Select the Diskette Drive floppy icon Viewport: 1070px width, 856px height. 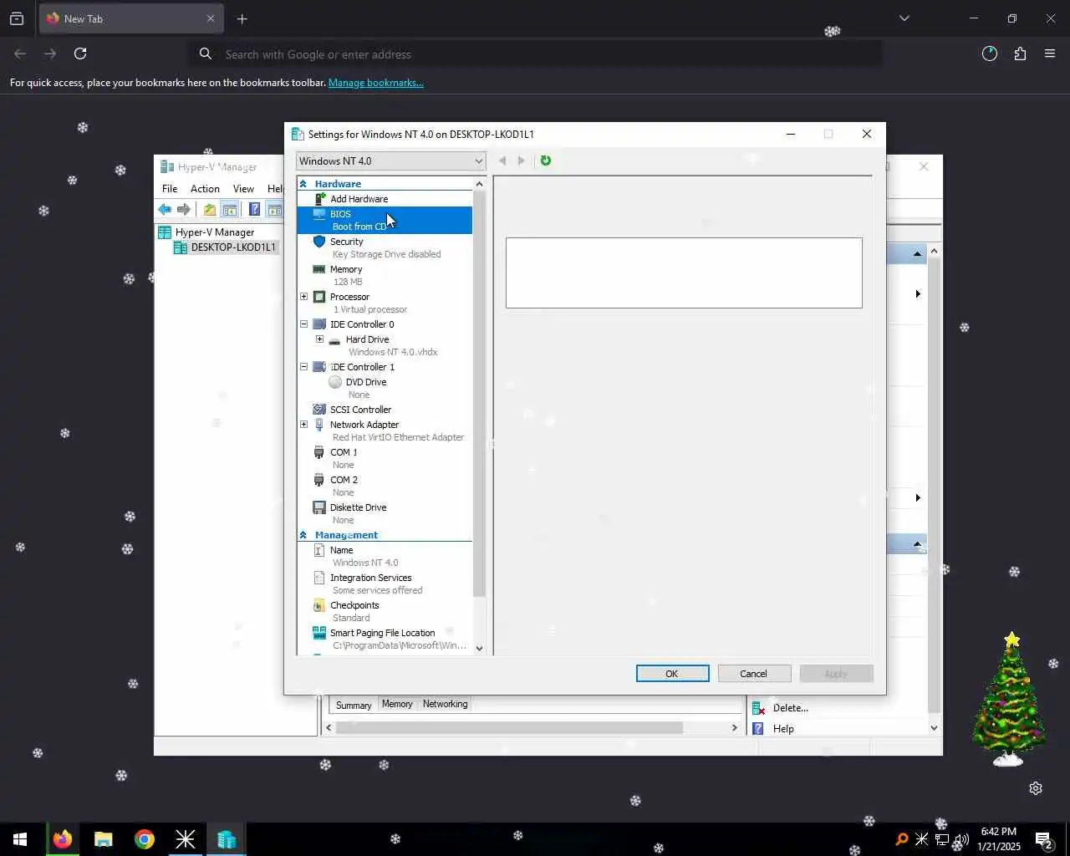[319, 507]
